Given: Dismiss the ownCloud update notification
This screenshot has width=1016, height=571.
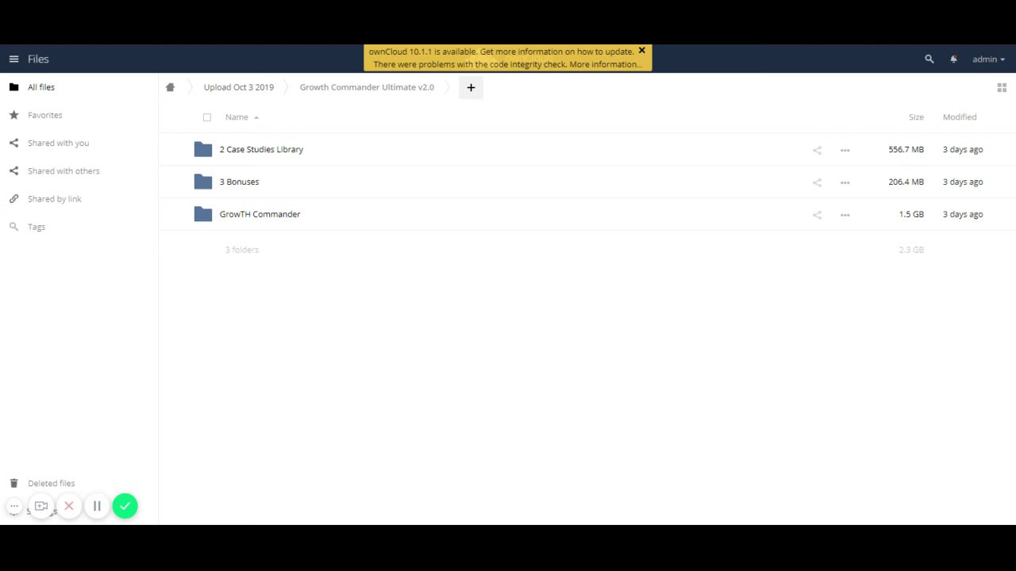Looking at the screenshot, I should click(x=642, y=51).
